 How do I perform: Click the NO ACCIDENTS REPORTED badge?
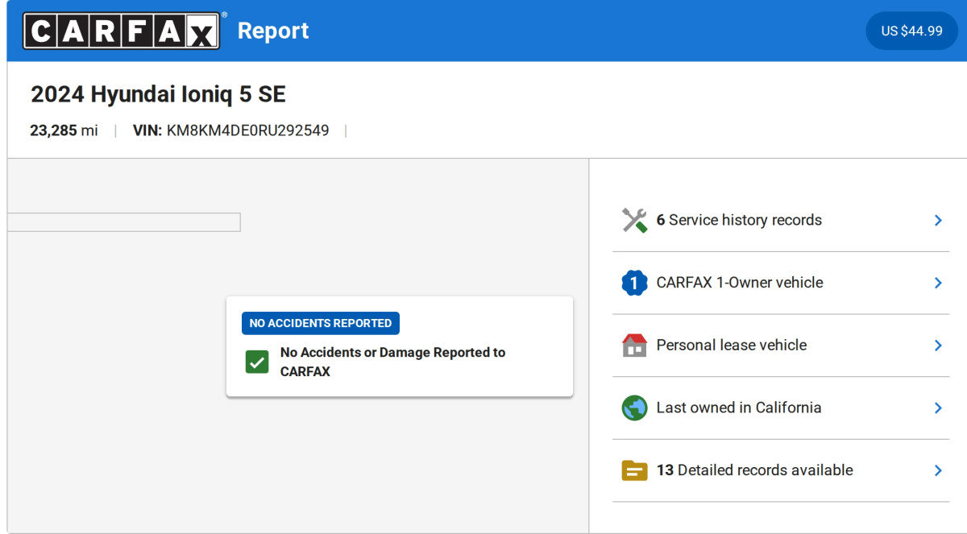[x=321, y=323]
